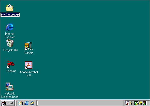Click the traffic light tray icon
Screen dimensions: 150x106
145,103
